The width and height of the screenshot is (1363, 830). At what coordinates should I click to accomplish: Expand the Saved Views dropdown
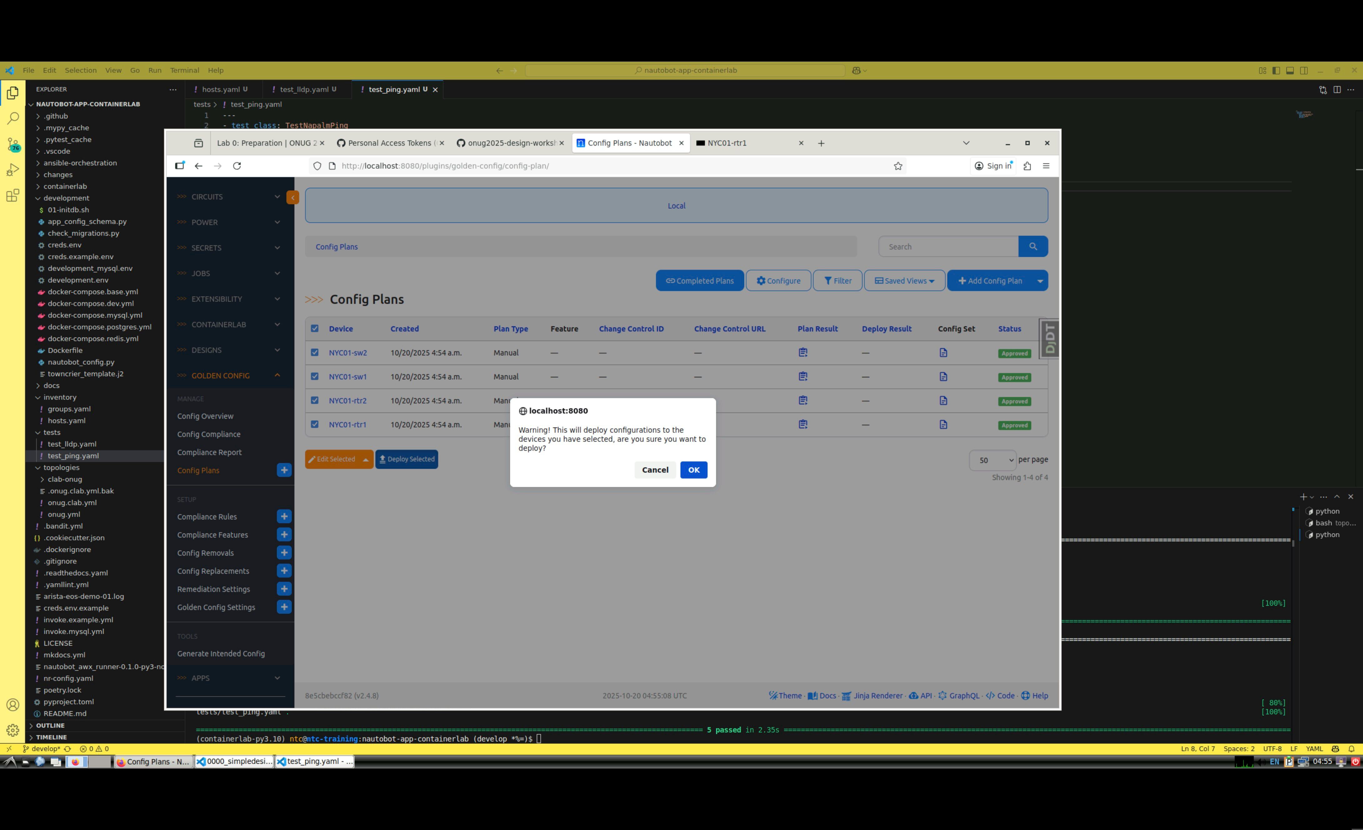(x=904, y=281)
